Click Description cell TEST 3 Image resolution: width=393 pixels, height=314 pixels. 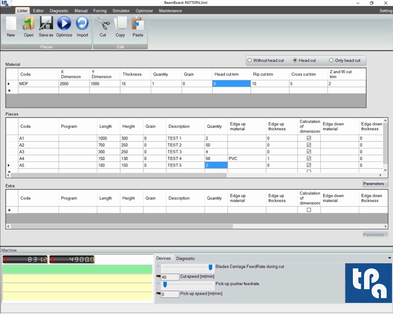tap(185, 152)
